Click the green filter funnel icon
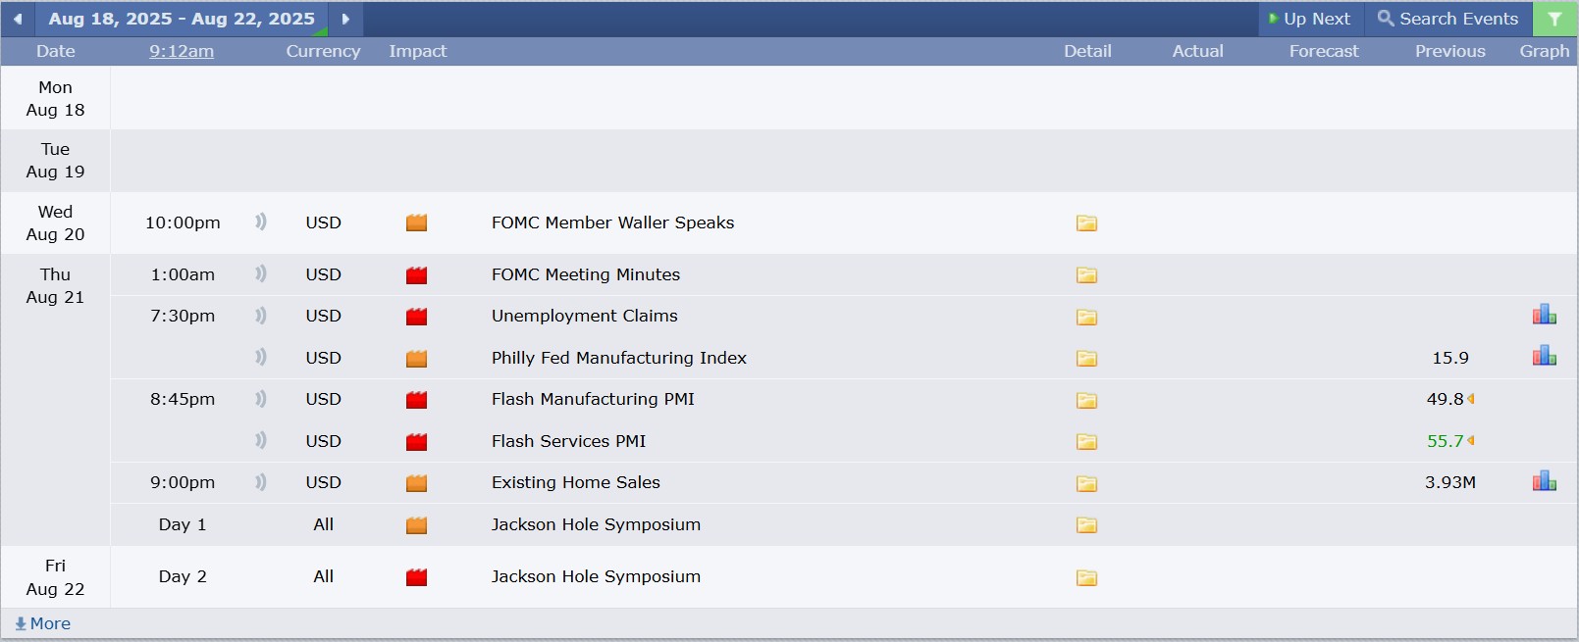The image size is (1579, 642). [x=1554, y=19]
